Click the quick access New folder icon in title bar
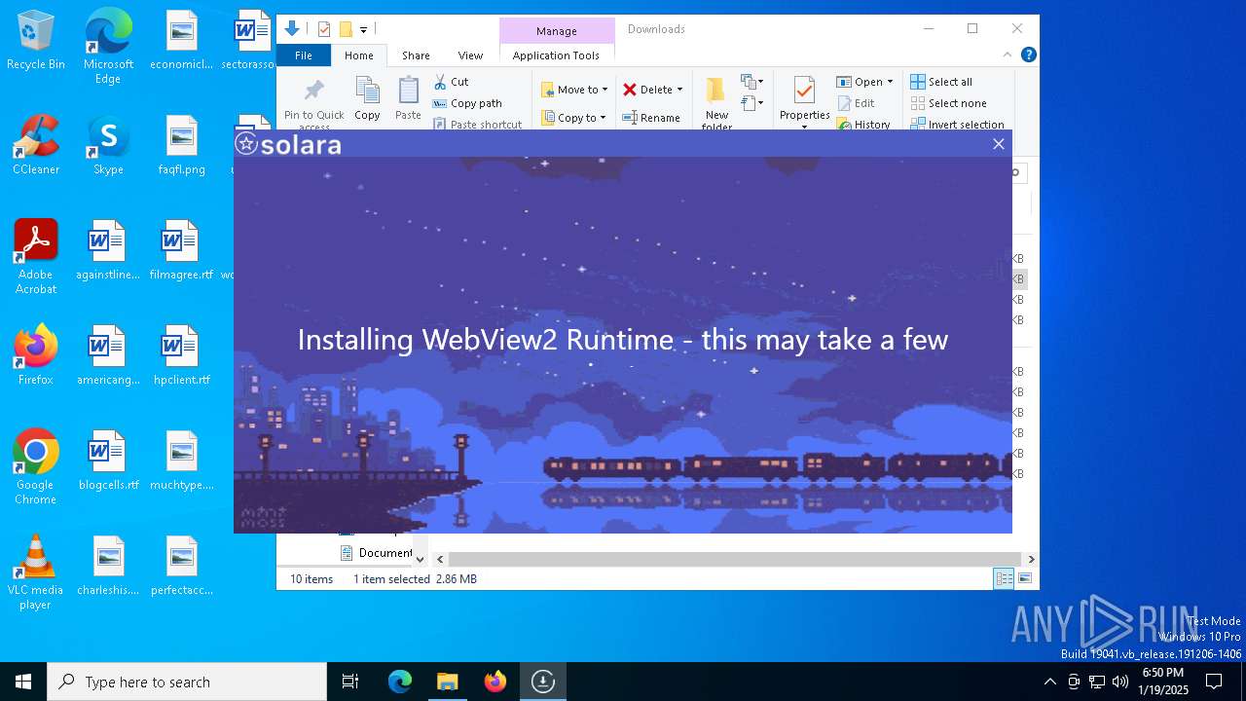The image size is (1246, 701). tap(346, 29)
